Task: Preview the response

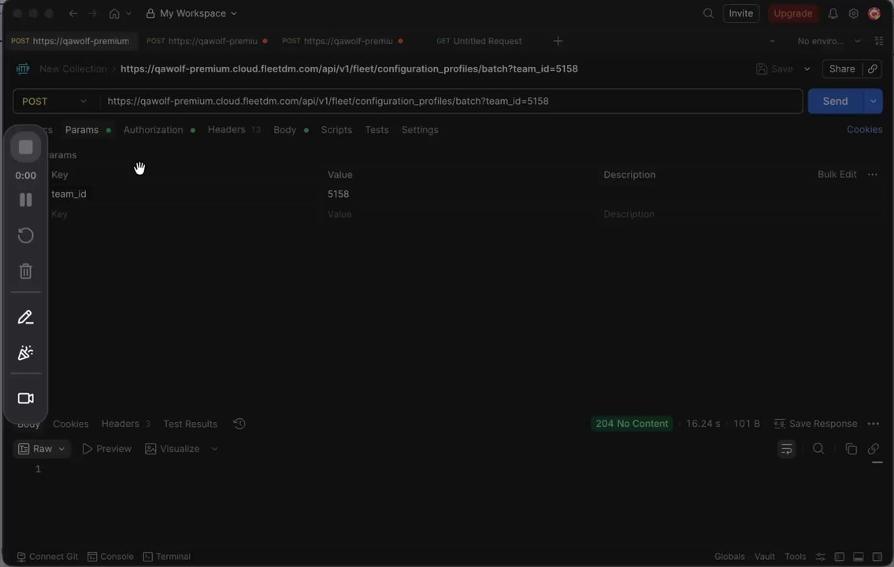Action: 106,449
